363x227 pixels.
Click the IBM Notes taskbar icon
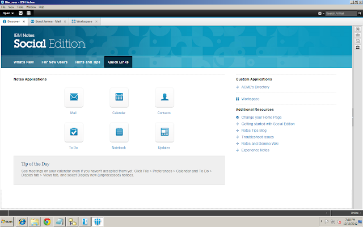(98, 222)
